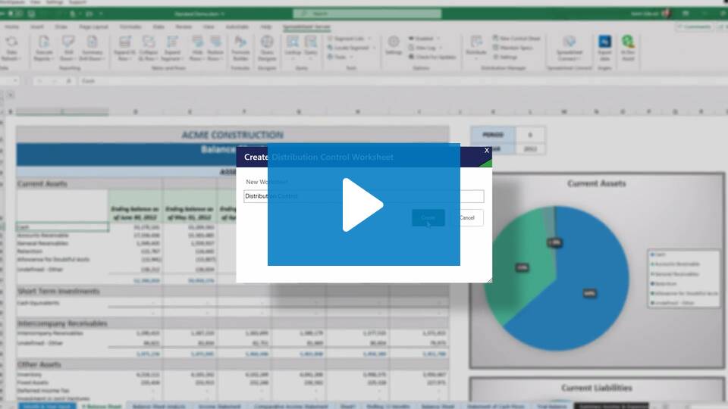Click the Execute Reports ribbon icon
The height and width of the screenshot is (409, 728).
(44, 48)
